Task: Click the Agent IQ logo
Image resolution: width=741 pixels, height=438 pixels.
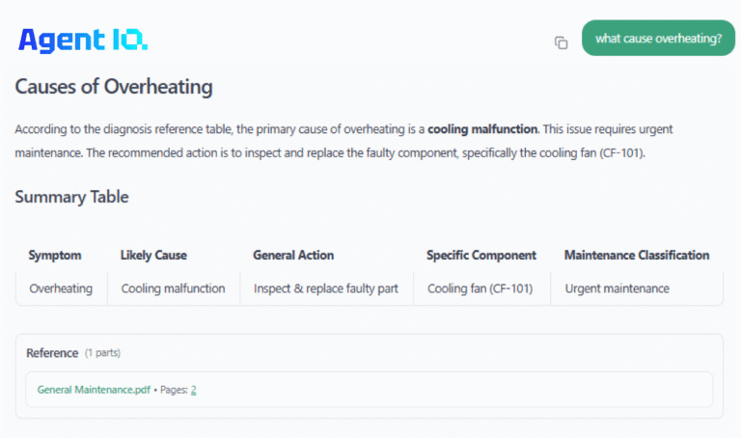Action: click(83, 40)
